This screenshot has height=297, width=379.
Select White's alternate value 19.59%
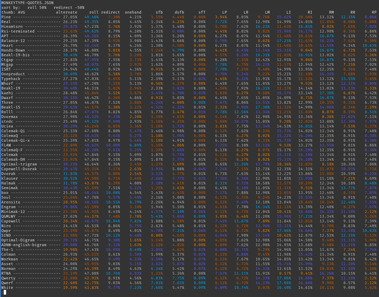[x=70, y=288]
